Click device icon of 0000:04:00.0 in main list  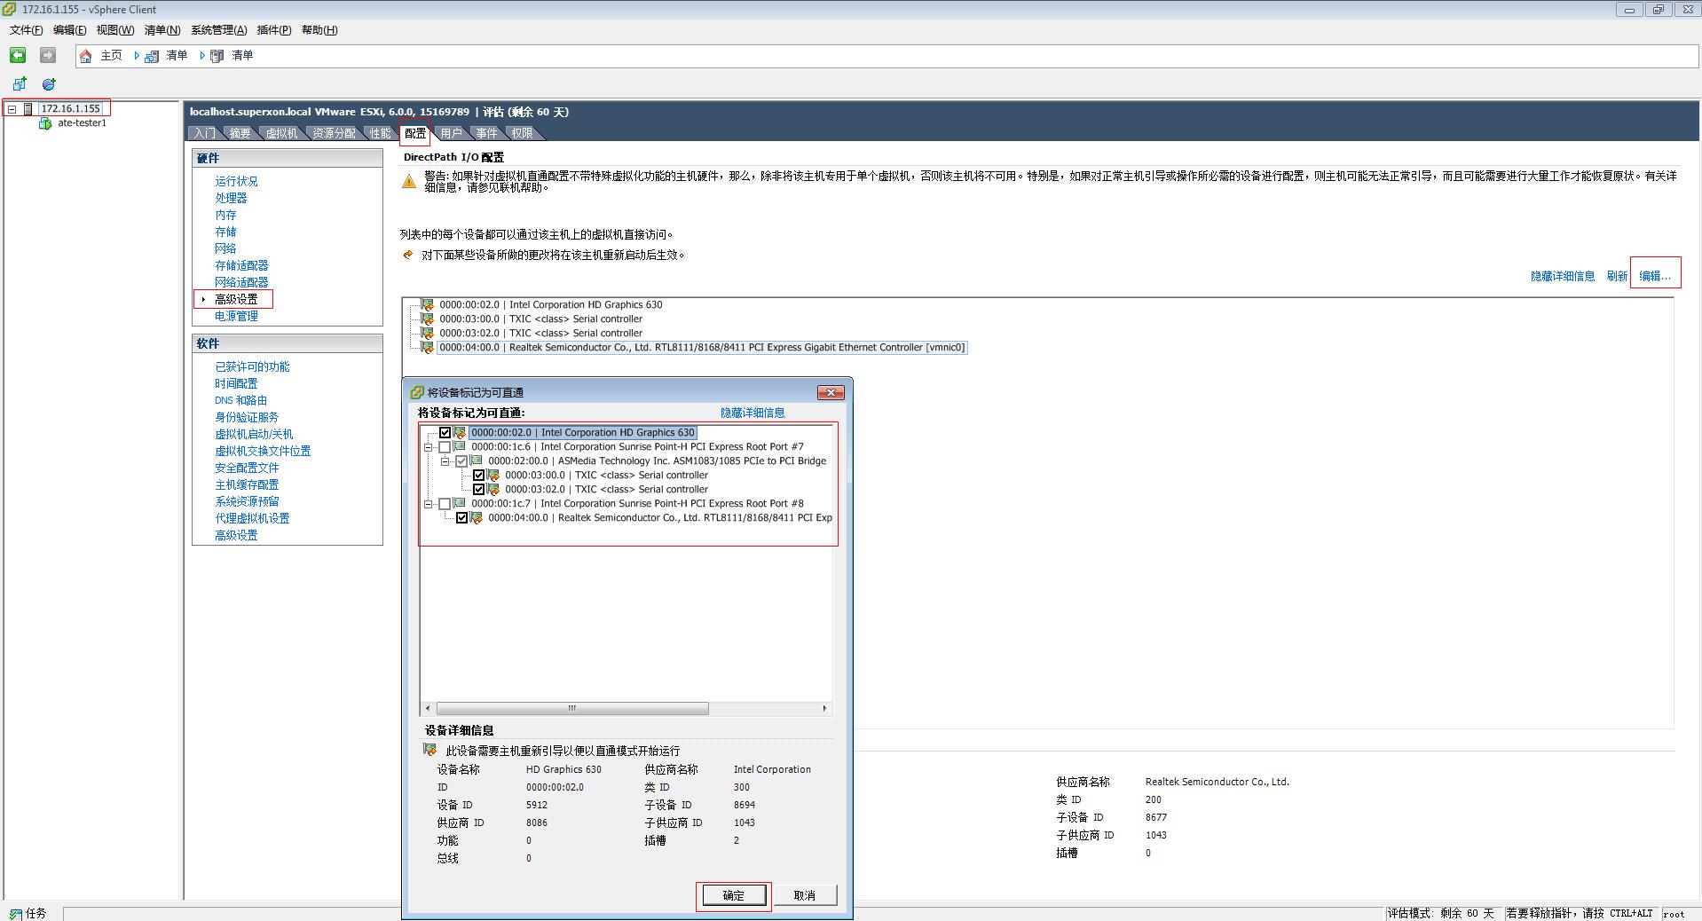click(x=427, y=348)
